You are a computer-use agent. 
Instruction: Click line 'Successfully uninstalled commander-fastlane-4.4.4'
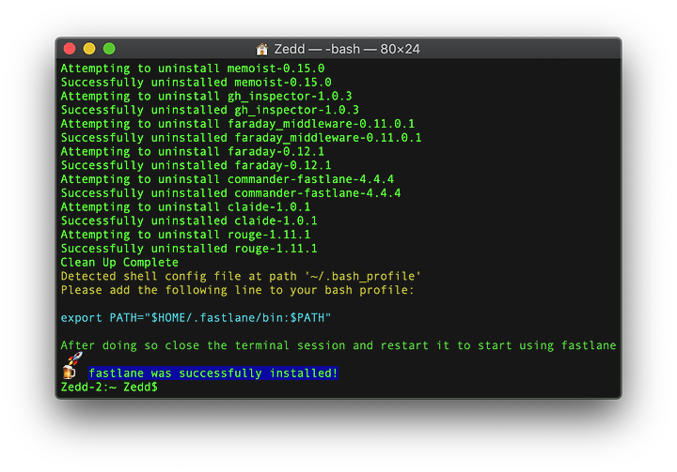230,193
